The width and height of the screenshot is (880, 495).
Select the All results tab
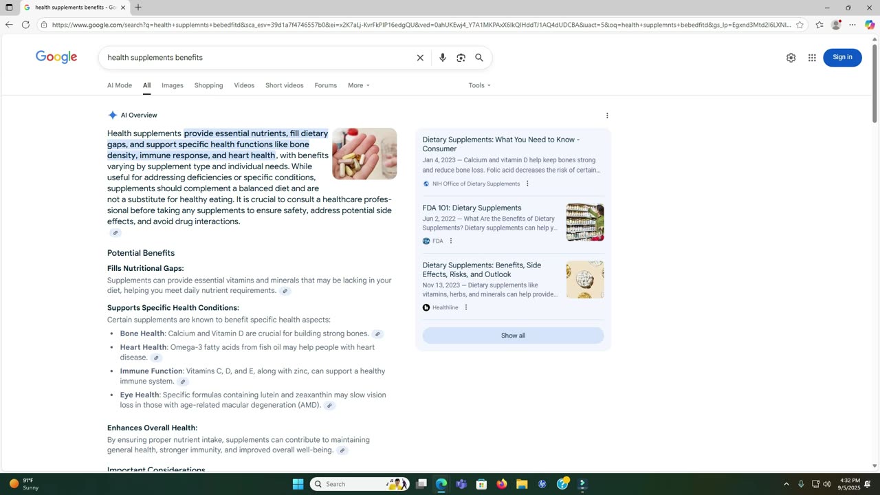click(x=146, y=85)
